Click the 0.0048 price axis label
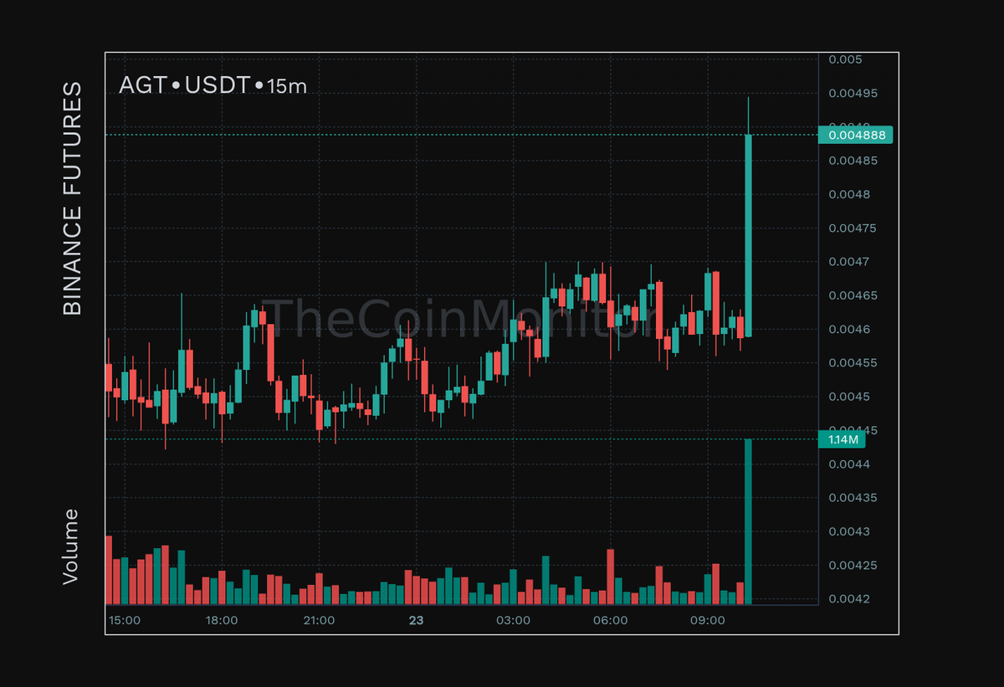The width and height of the screenshot is (1004, 687). coord(849,194)
